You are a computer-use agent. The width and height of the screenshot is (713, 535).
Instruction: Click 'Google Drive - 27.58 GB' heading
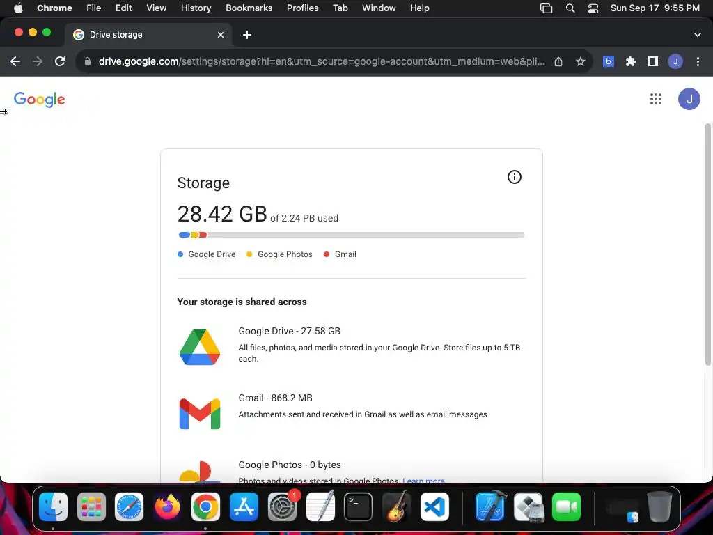pos(289,331)
